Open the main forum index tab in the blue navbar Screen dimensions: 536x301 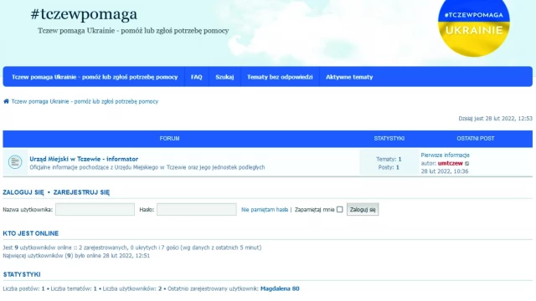[x=95, y=77]
